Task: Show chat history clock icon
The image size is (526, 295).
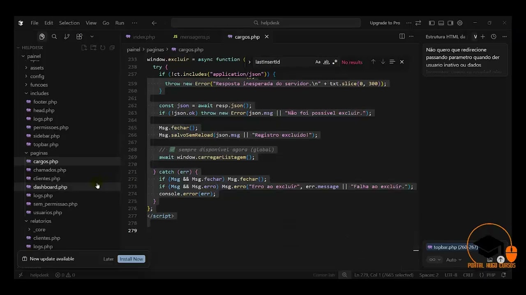Action: point(494,36)
